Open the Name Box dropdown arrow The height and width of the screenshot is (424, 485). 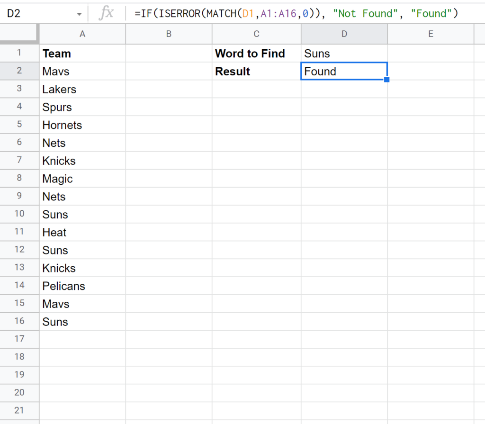(79, 13)
